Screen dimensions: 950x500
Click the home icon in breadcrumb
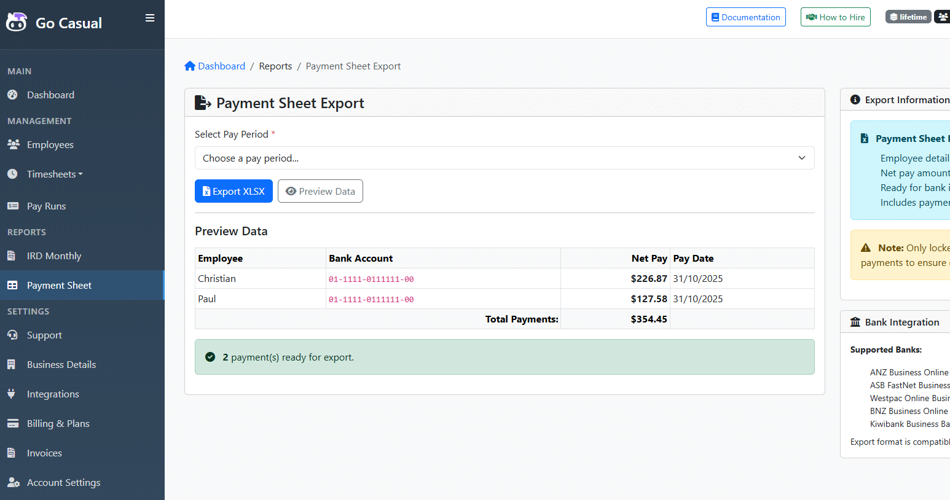click(x=190, y=66)
